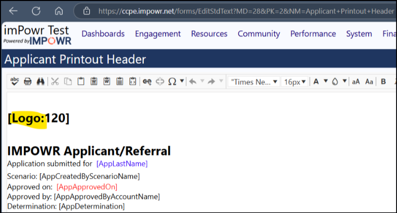Image resolution: width=397 pixels, height=213 pixels.
Task: View site security lock icon info
Action: pos(86,11)
